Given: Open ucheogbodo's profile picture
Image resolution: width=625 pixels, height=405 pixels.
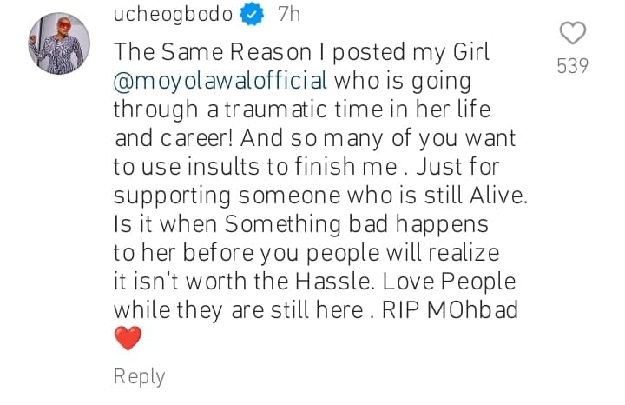Looking at the screenshot, I should coord(59,43).
